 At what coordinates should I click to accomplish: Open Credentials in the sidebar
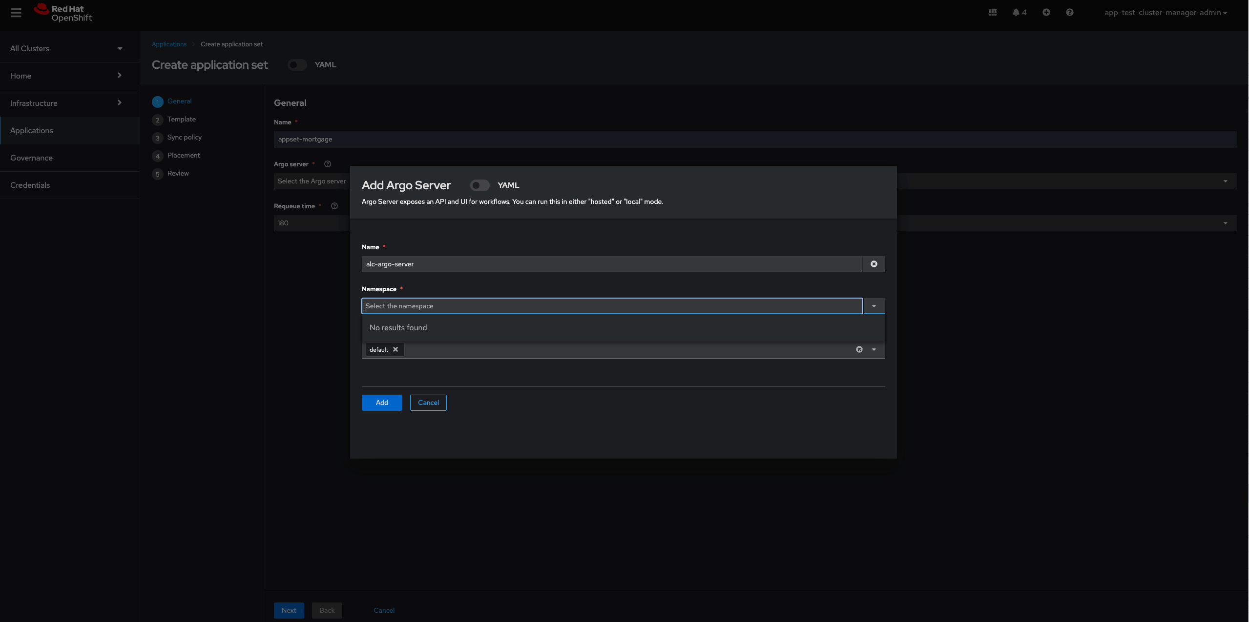30,185
